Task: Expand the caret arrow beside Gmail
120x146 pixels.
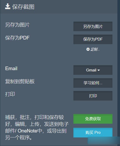Action: pyautogui.click(x=99, y=70)
